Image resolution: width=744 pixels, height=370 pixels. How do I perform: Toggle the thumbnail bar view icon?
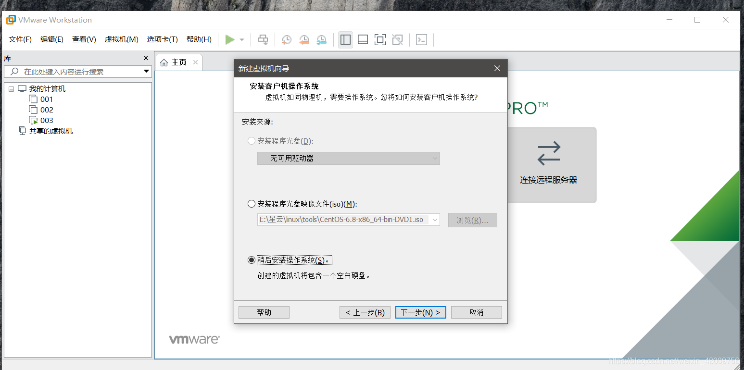click(363, 39)
